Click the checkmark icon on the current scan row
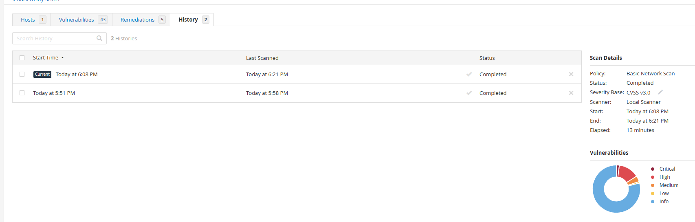 click(x=469, y=74)
